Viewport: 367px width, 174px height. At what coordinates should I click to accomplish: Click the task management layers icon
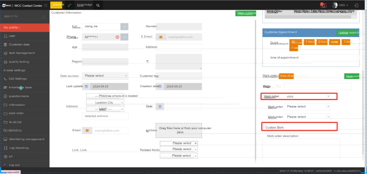[6, 53]
